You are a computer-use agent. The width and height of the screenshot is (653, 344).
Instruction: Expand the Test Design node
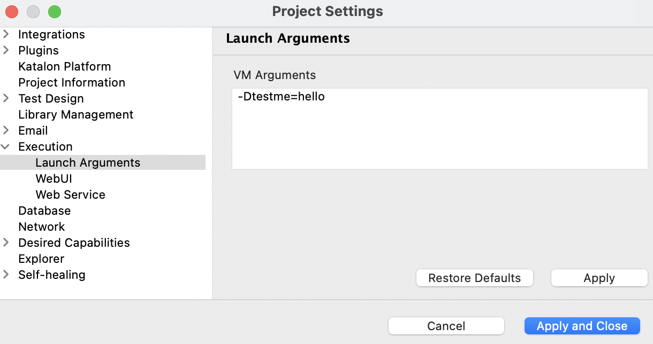(x=6, y=99)
